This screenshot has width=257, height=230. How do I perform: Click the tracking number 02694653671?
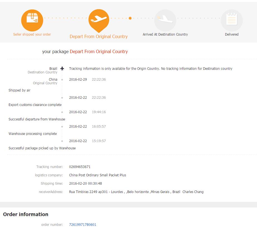tap(80, 167)
